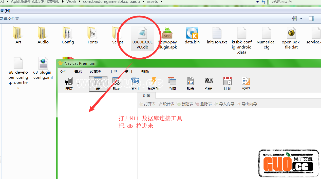This screenshot has height=179, width=321.
Task: Open the view options dropdown arrow in Explorer
Action: [x=301, y=19]
